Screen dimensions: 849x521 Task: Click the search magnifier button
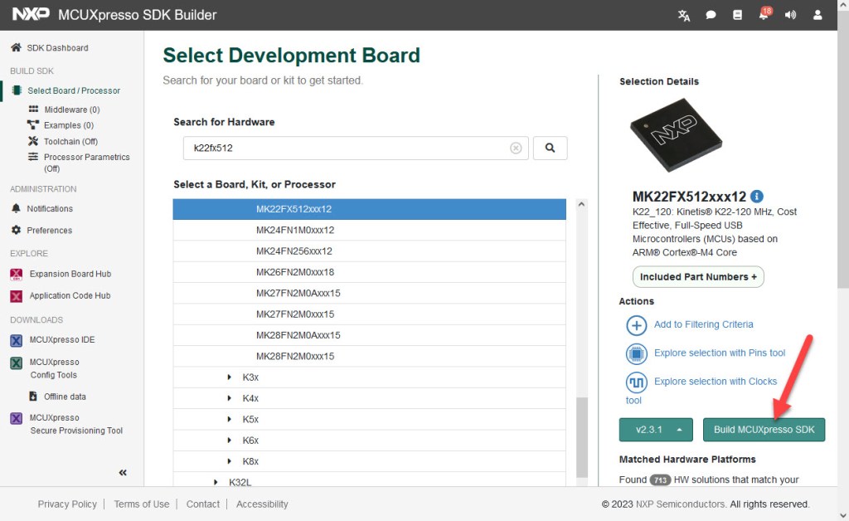click(x=550, y=148)
